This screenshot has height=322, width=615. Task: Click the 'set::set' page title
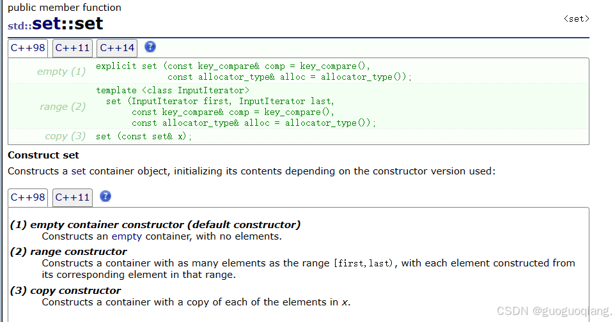pyautogui.click(x=68, y=24)
